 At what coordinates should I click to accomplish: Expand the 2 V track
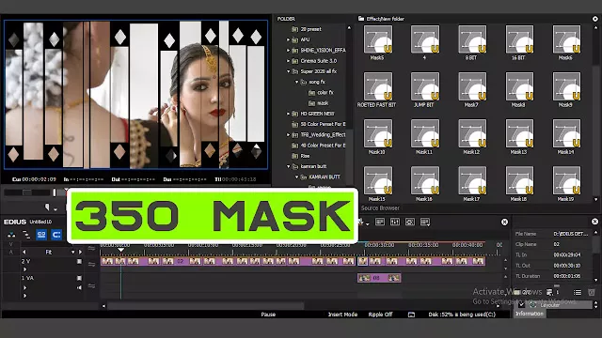pos(25,269)
